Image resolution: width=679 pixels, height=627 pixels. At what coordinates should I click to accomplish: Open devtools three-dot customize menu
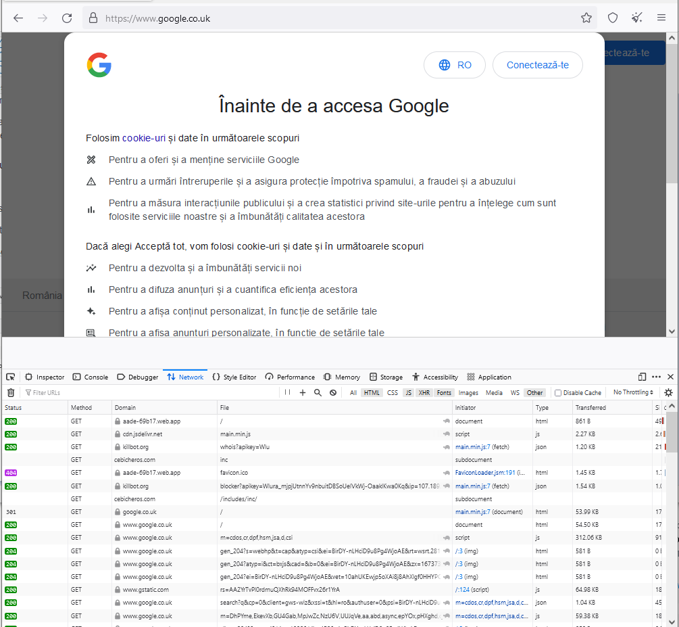pyautogui.click(x=656, y=377)
